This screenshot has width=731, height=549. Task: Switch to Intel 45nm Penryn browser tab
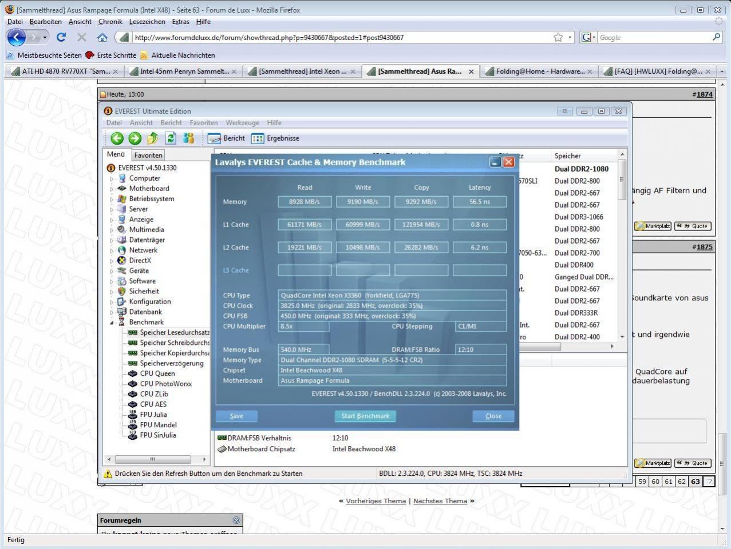[184, 71]
